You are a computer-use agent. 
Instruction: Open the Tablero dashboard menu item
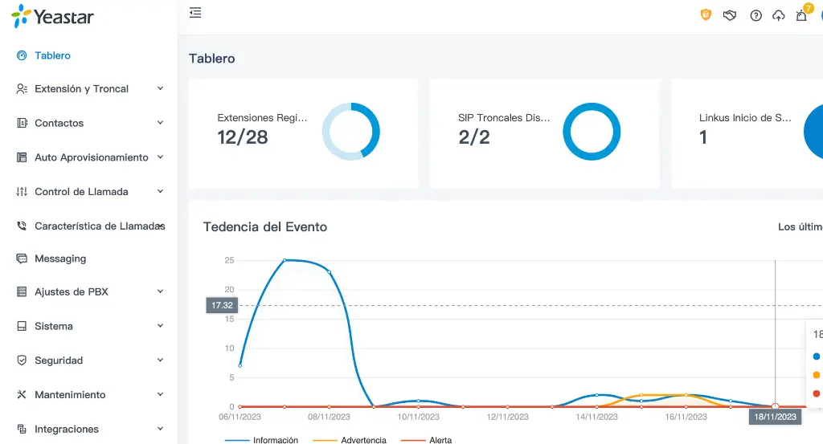click(x=52, y=55)
